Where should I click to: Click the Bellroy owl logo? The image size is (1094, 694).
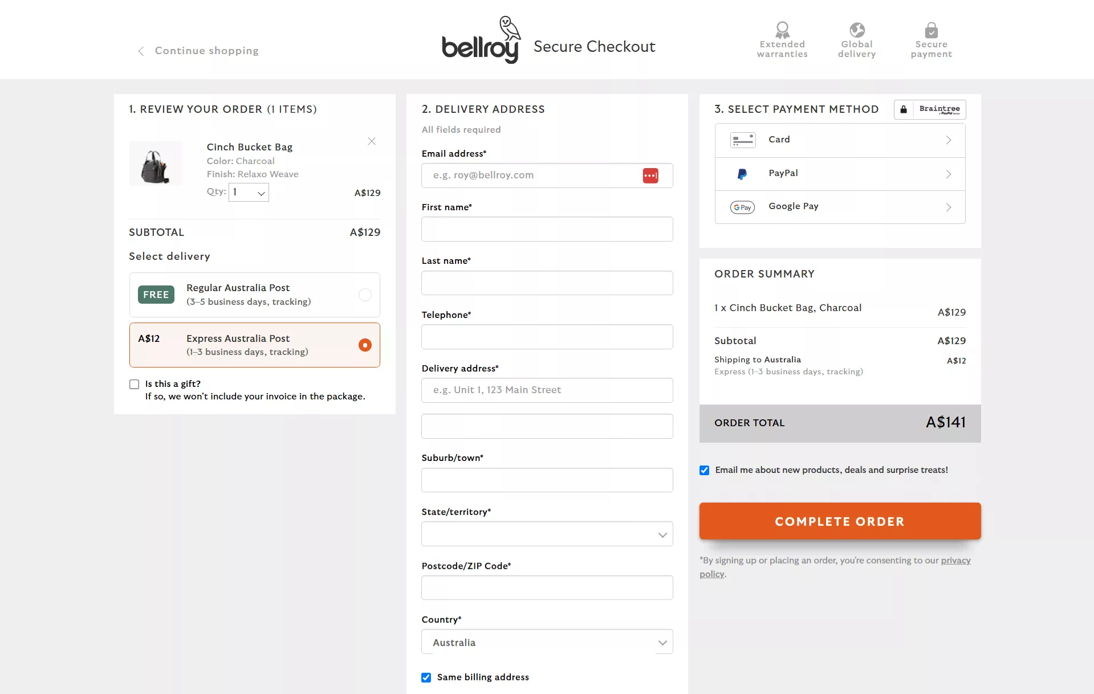(x=481, y=40)
